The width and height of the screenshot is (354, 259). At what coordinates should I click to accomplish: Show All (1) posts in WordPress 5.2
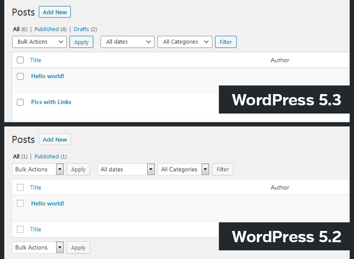[x=20, y=157]
